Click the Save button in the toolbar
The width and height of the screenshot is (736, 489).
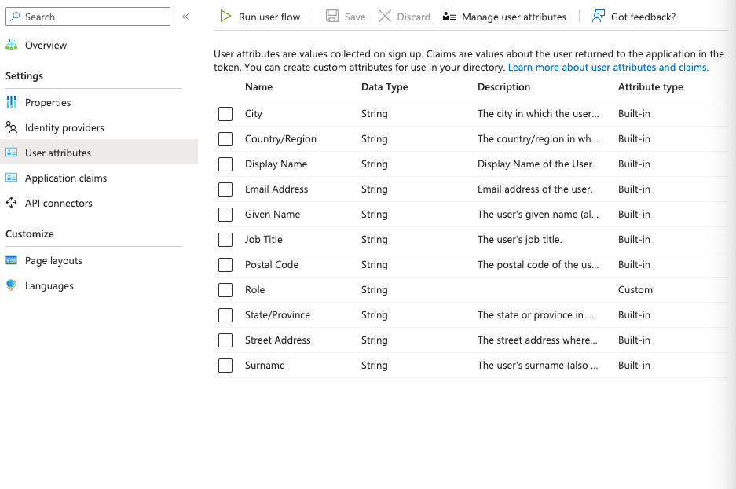(x=346, y=17)
